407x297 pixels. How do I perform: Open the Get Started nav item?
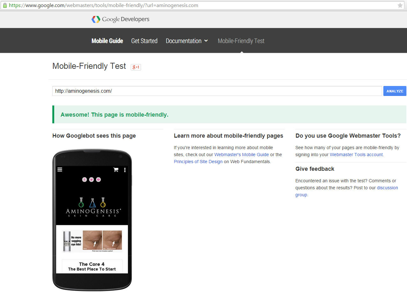(x=144, y=41)
